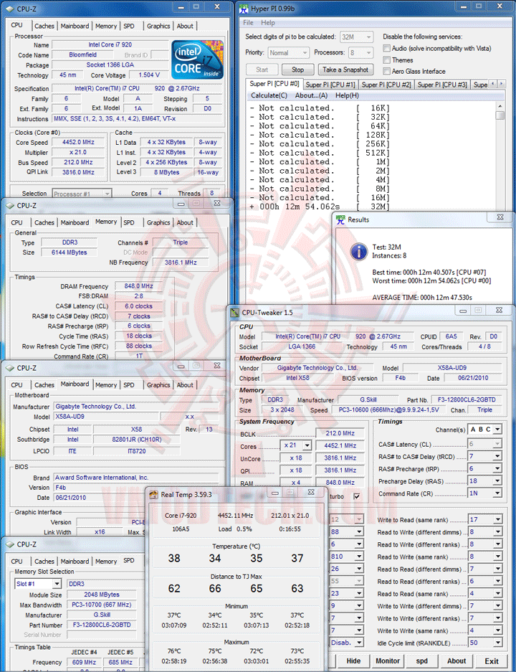Open About tab in CPU-Z Mainboard window
Screen dimensions: 516x672
click(x=185, y=385)
